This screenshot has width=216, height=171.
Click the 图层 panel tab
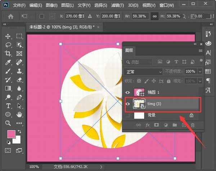pos(129,51)
